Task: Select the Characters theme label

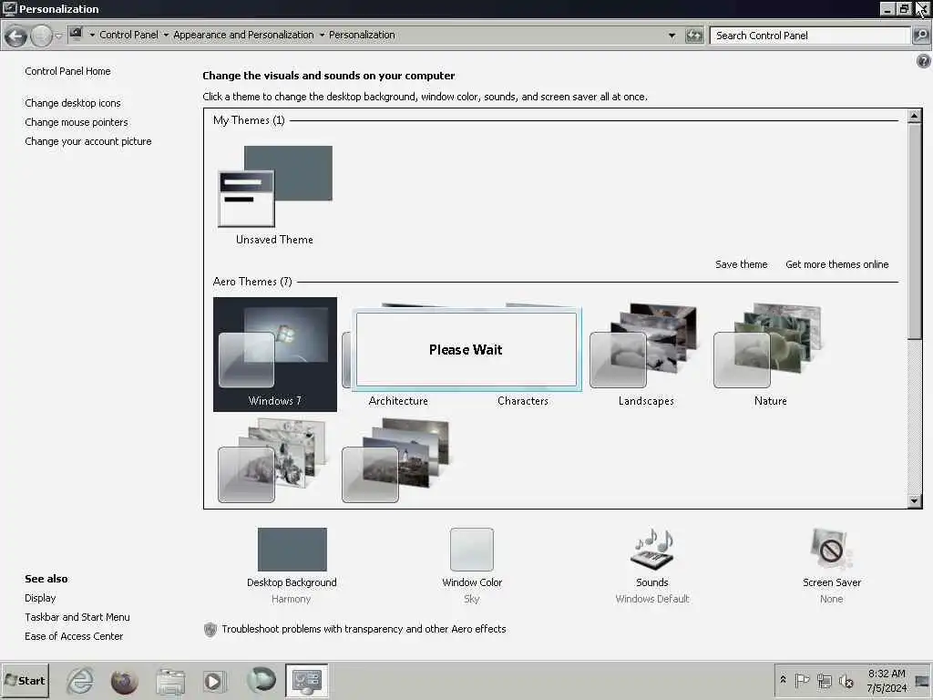Action: (522, 401)
